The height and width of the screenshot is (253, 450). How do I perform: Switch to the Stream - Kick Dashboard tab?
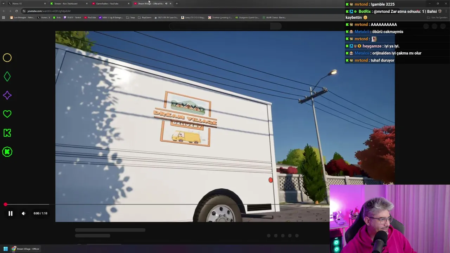click(x=69, y=4)
